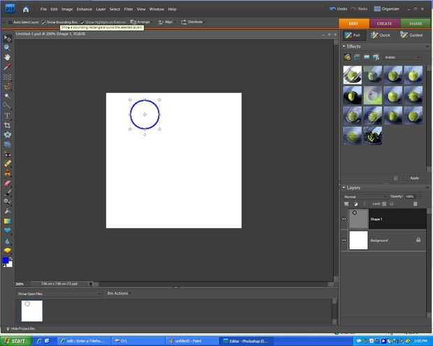Hide the Background layer eye

344,241
